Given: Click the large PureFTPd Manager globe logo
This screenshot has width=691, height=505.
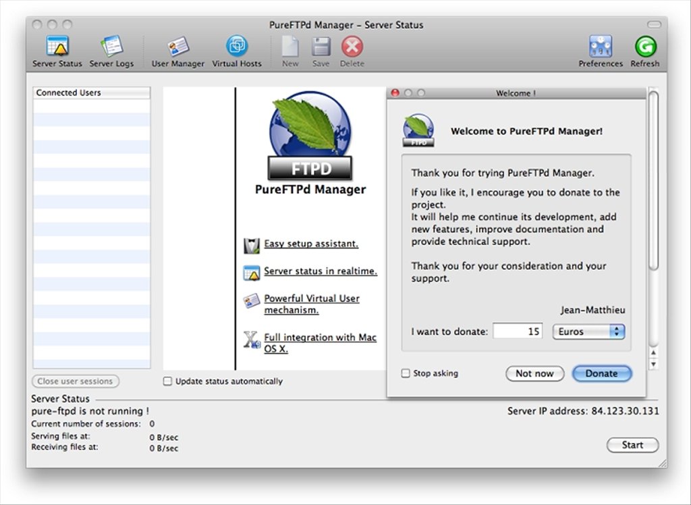Looking at the screenshot, I should tap(310, 135).
